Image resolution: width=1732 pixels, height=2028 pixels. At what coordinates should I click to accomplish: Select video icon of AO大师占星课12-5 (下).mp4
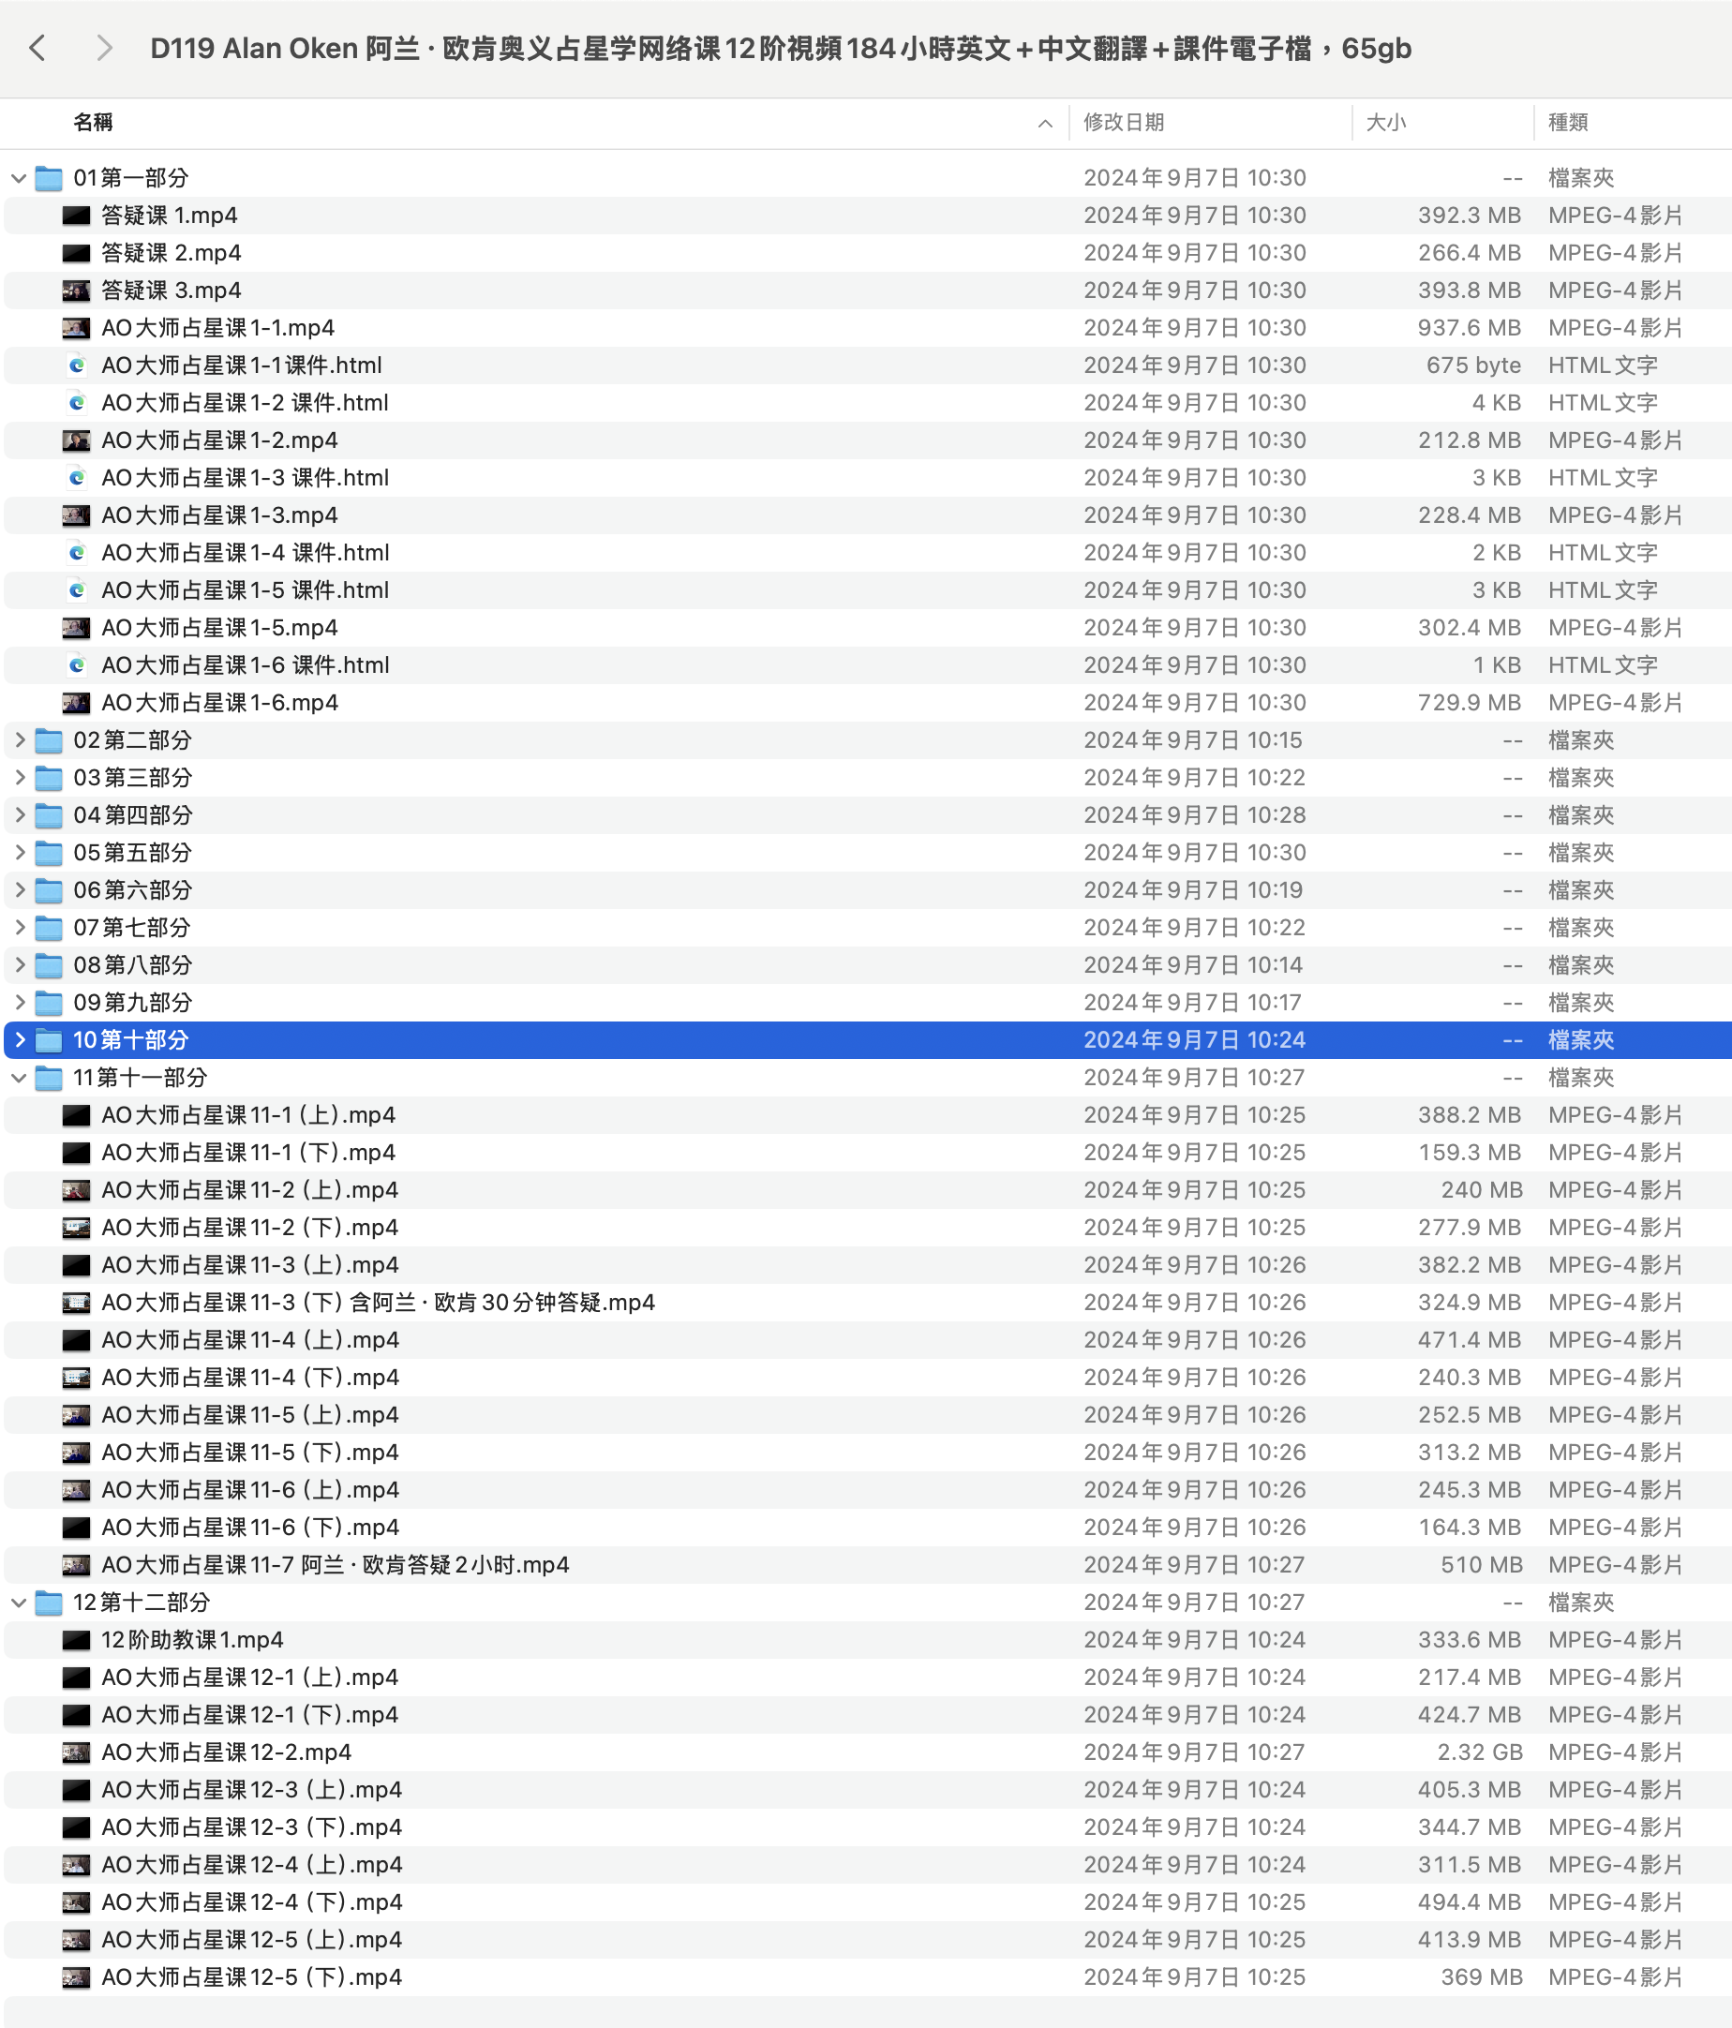[x=76, y=1977]
